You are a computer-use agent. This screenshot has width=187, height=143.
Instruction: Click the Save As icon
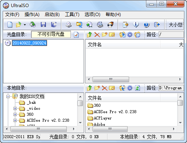tap(54, 25)
